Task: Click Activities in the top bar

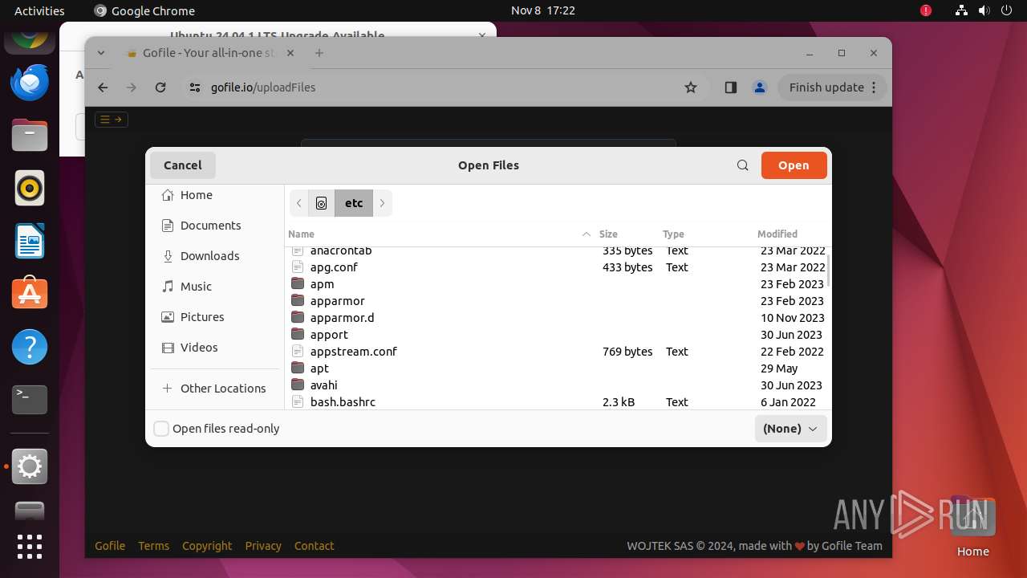Action: click(39, 10)
